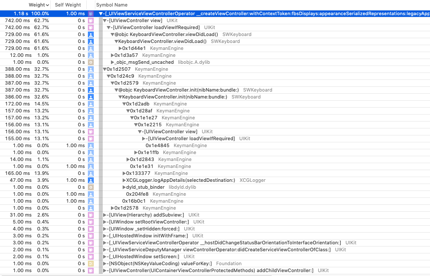
Task: Expand the 0x1e1ffb KeymanEngine node
Action: pyautogui.click(x=136, y=152)
